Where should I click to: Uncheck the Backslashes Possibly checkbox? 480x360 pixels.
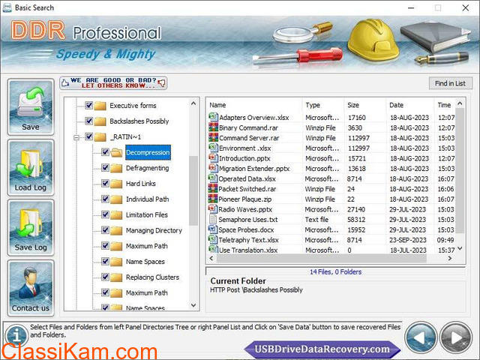pyautogui.click(x=88, y=121)
